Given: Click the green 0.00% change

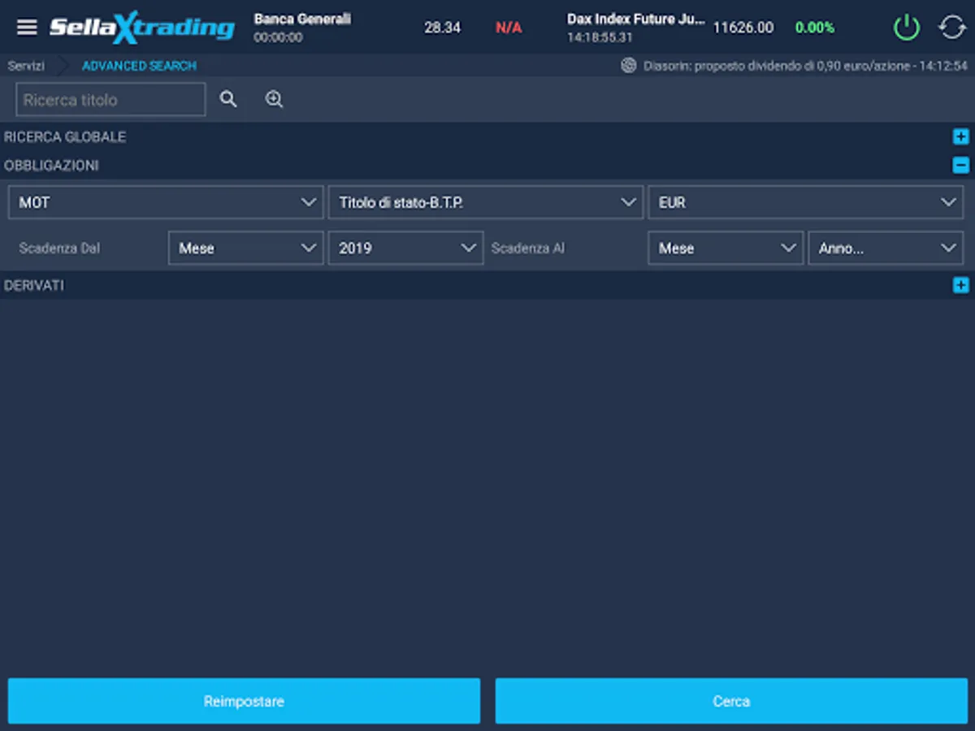Looking at the screenshot, I should pos(815,28).
